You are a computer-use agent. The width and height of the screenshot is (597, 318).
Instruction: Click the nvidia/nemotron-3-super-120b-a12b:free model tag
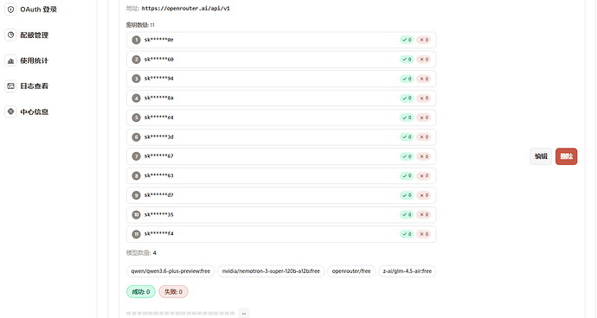[x=271, y=271]
